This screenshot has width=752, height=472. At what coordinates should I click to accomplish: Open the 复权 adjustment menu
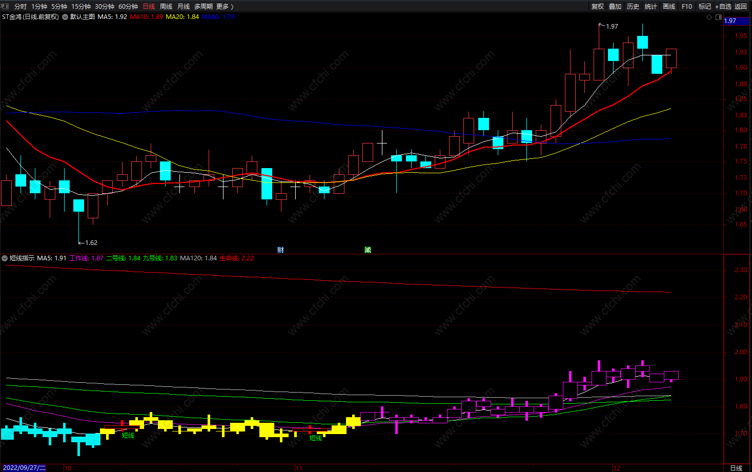598,7
